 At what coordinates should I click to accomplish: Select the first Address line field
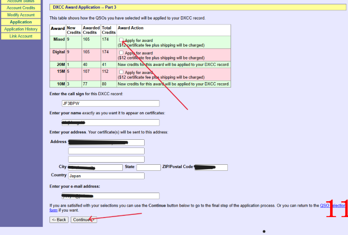(x=106, y=143)
